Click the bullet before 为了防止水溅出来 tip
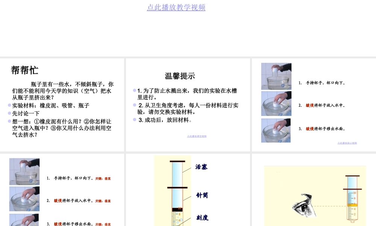This screenshot has width=376, height=226. (134, 91)
